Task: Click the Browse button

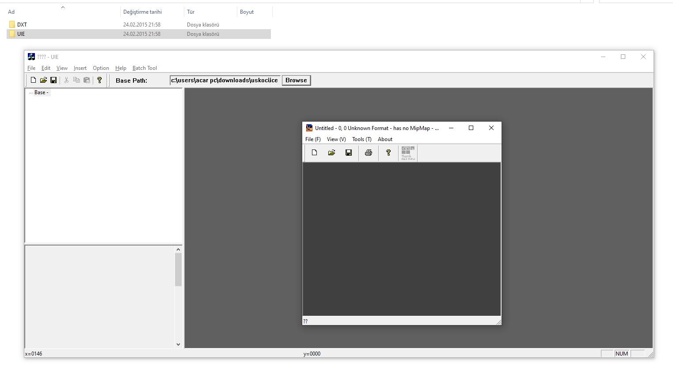Action: [x=296, y=80]
